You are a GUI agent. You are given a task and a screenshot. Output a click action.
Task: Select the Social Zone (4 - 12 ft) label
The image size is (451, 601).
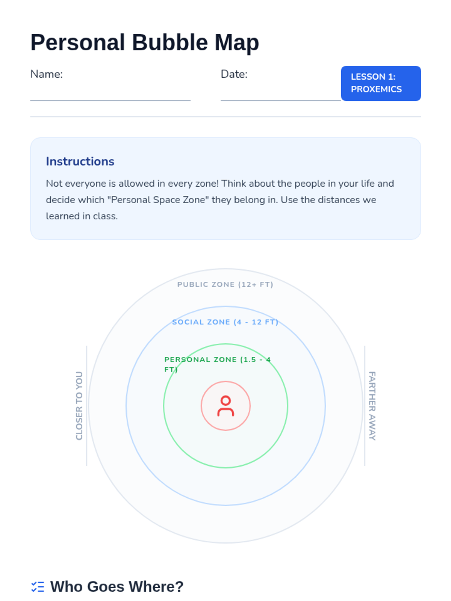pos(225,322)
